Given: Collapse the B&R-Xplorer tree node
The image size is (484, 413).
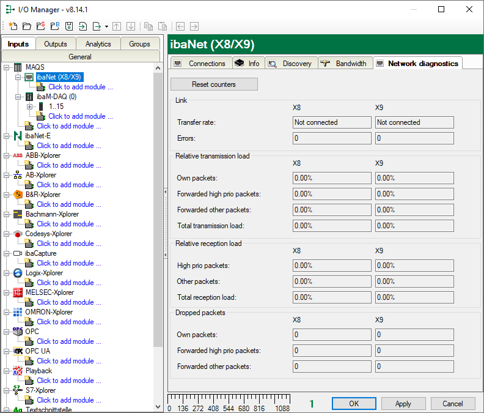Looking at the screenshot, I should 6,195.
